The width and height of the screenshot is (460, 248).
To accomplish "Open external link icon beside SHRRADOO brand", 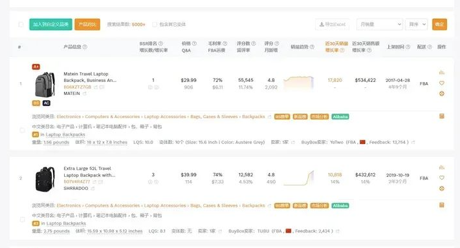I will click(93, 189).
